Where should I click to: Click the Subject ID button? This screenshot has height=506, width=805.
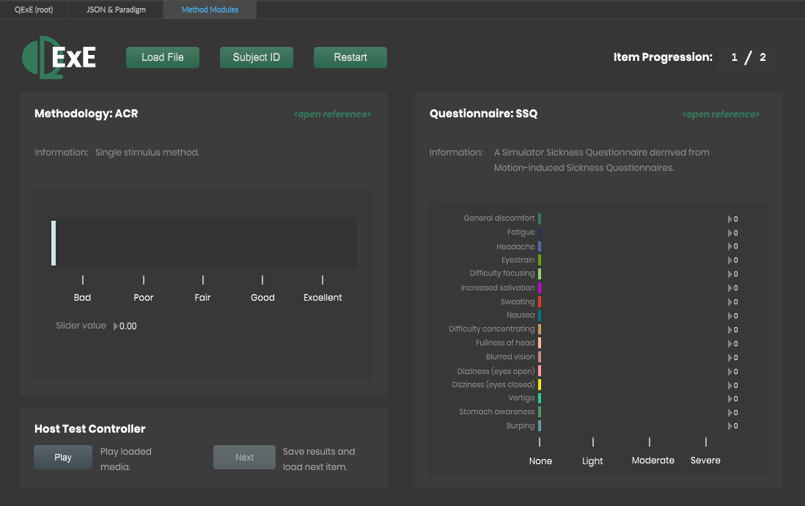[x=257, y=57]
